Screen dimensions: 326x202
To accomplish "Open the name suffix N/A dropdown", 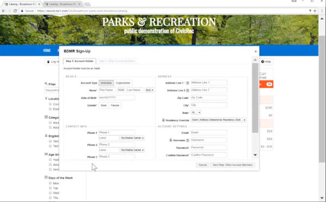I will click(x=149, y=90).
